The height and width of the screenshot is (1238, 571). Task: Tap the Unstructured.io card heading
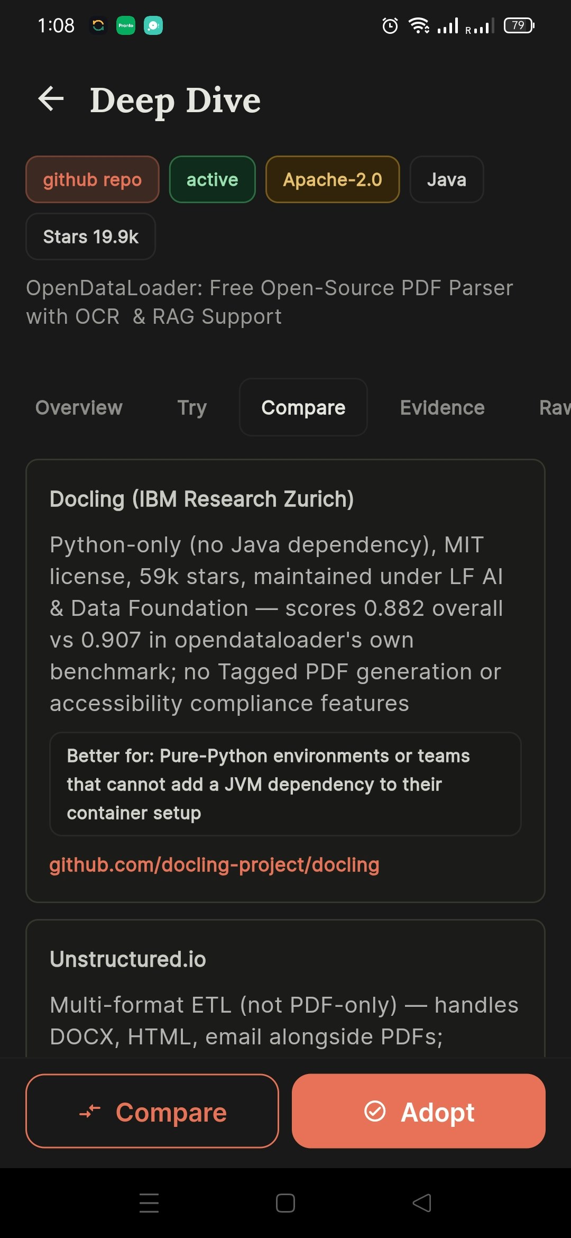click(x=128, y=959)
